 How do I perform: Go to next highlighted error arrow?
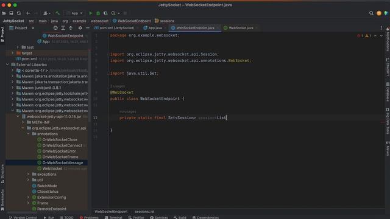(381, 36)
